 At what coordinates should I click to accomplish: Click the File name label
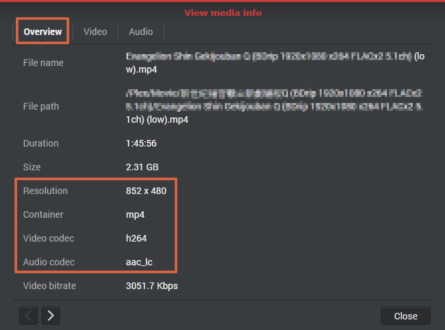[x=43, y=63]
